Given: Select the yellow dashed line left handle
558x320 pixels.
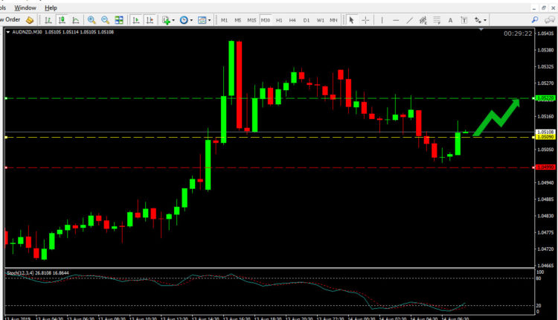Looking at the screenshot, I should [x=6, y=137].
